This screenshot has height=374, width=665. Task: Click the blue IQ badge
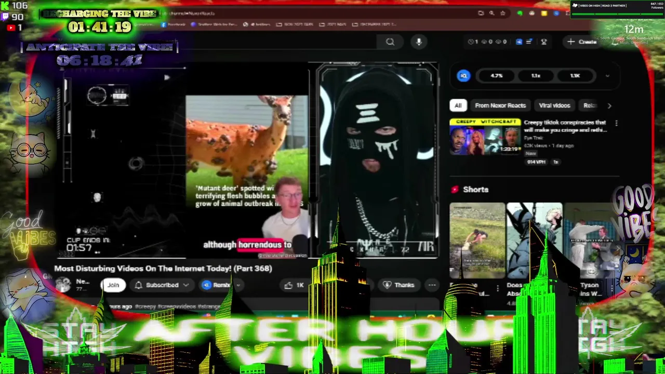pos(463,76)
